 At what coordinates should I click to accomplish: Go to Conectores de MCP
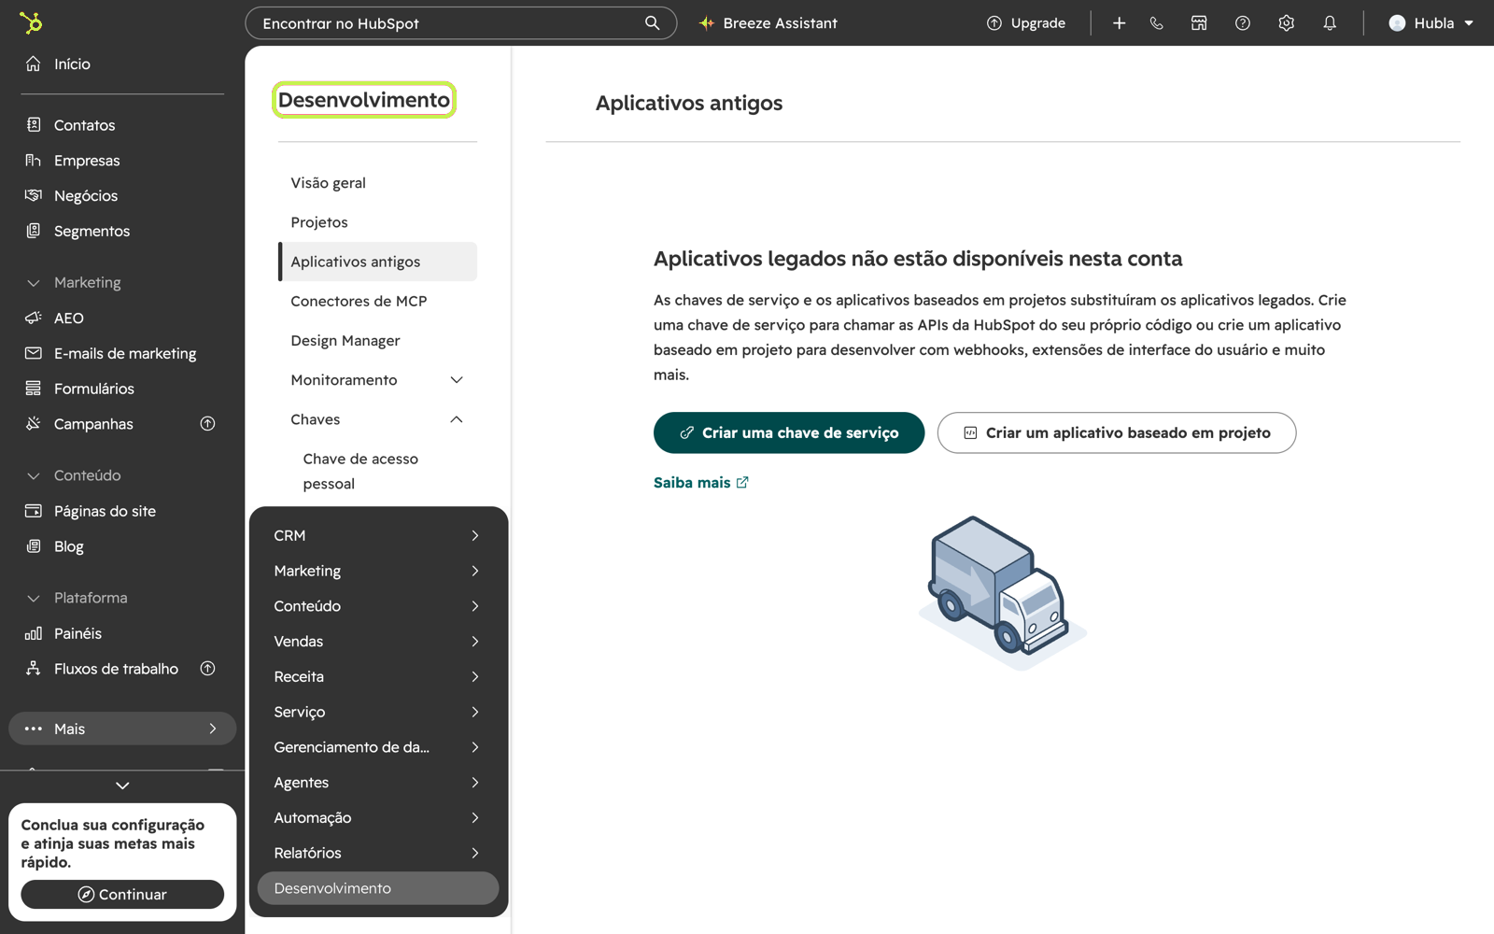(x=377, y=301)
